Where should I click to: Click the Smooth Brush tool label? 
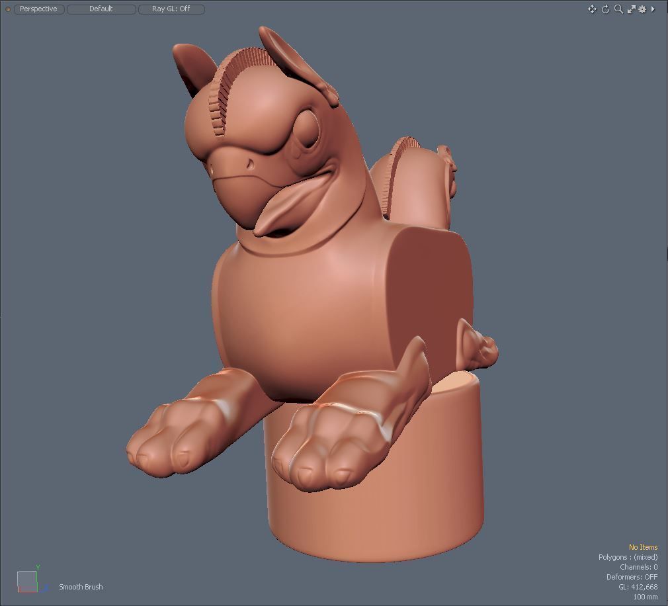pos(81,587)
